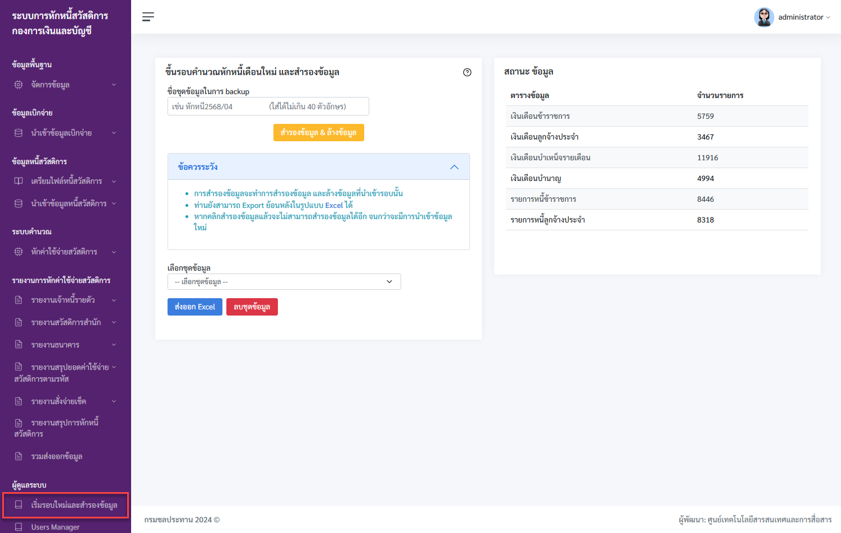
Task: Click the เงินเดือนบำนาญ table row label
Action: pyautogui.click(x=536, y=178)
